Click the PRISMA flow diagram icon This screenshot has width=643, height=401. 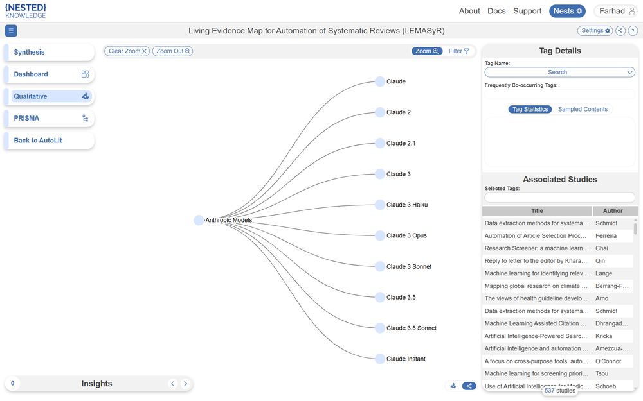click(86, 118)
